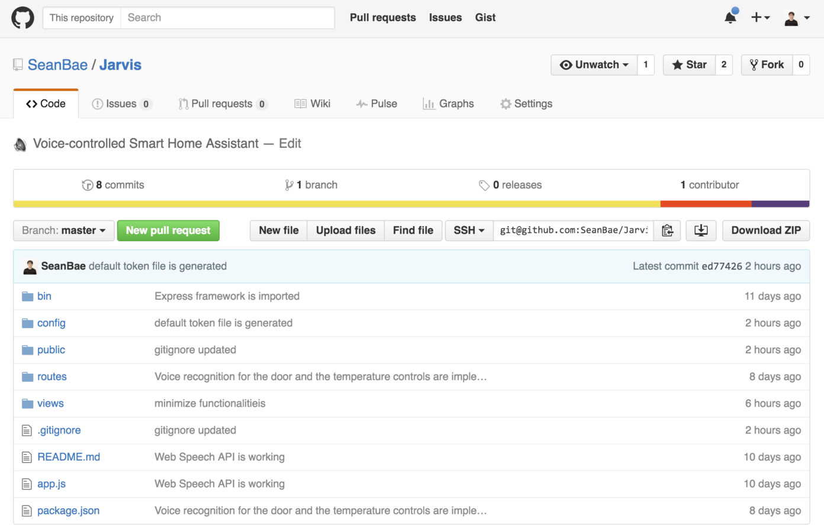The width and height of the screenshot is (824, 532).
Task: Open commit 'Express framework is imported'
Action: click(x=227, y=296)
